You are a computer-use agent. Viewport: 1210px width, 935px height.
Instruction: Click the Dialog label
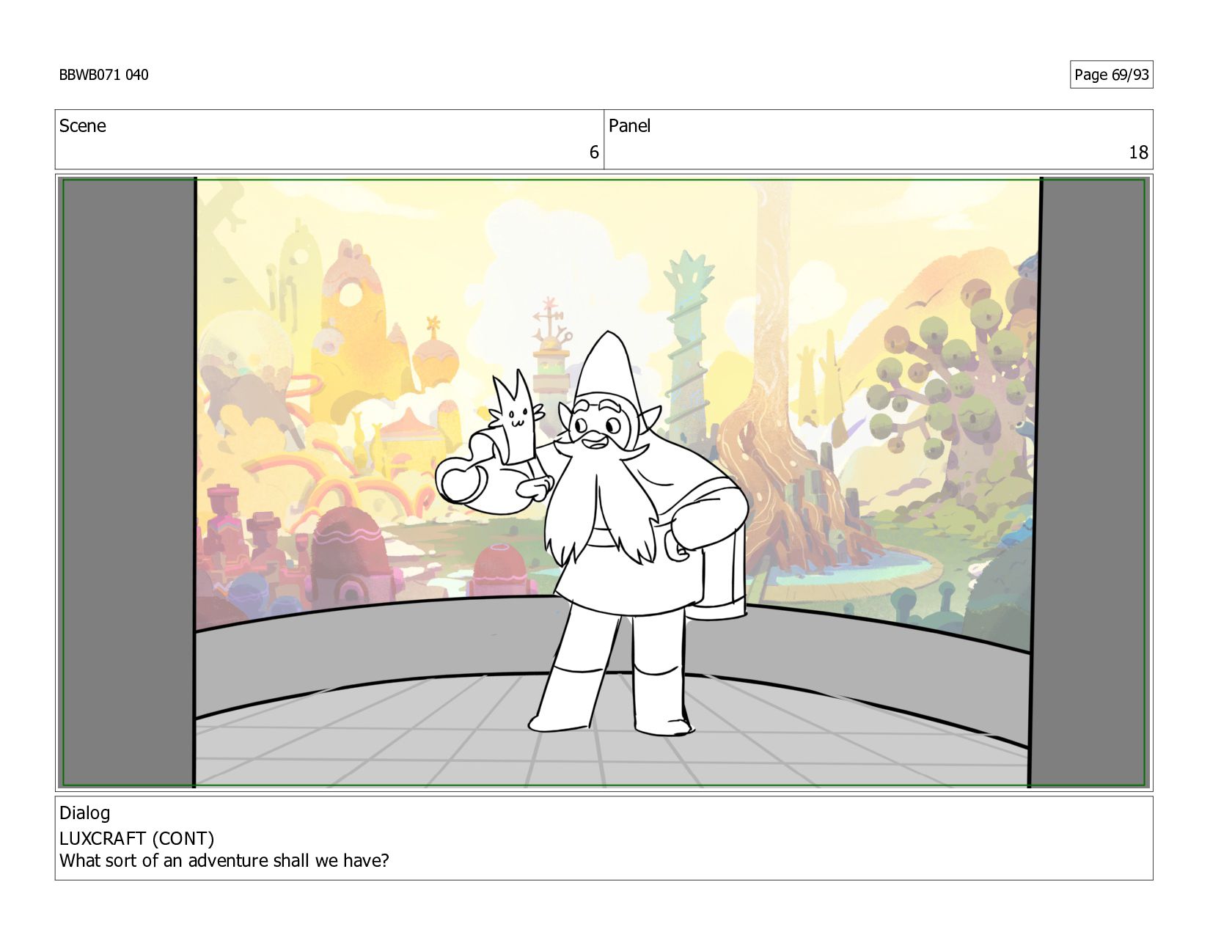[84, 813]
